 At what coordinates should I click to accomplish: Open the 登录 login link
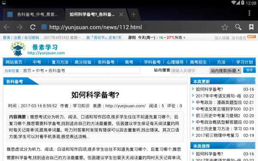[6, 38]
